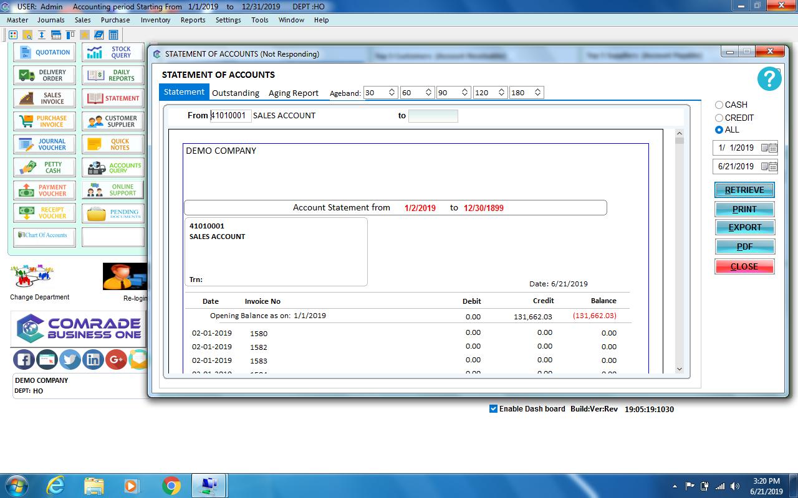798x498 pixels.
Task: Click the Online Support icon
Action: [x=113, y=190]
